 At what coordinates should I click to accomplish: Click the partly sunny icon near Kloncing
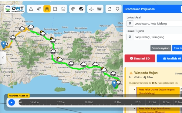[x=103, y=70]
